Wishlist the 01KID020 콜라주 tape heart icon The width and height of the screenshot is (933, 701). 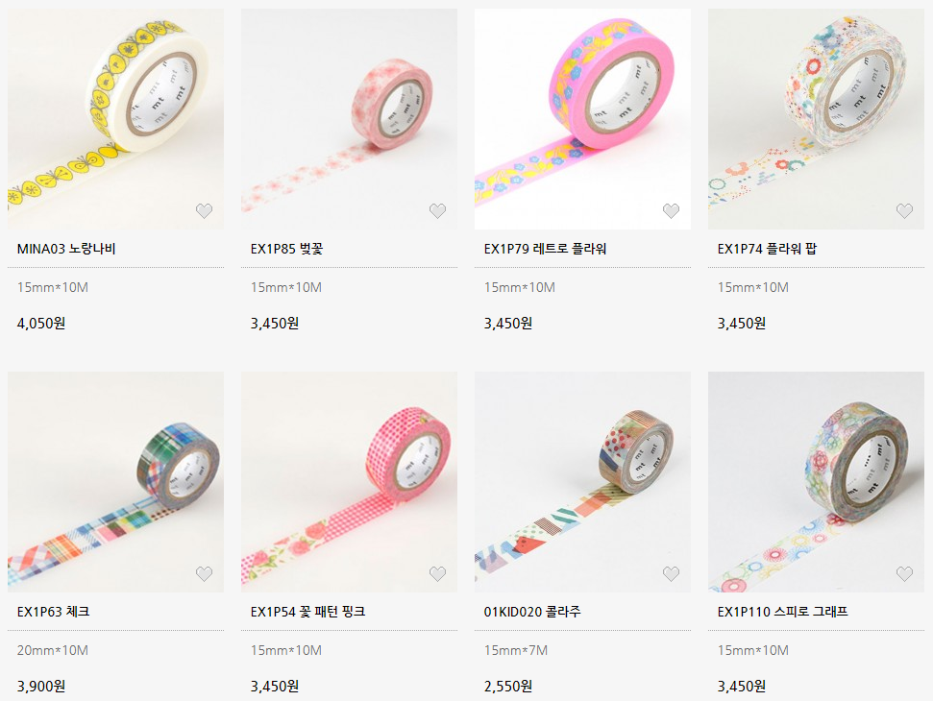[x=672, y=573]
